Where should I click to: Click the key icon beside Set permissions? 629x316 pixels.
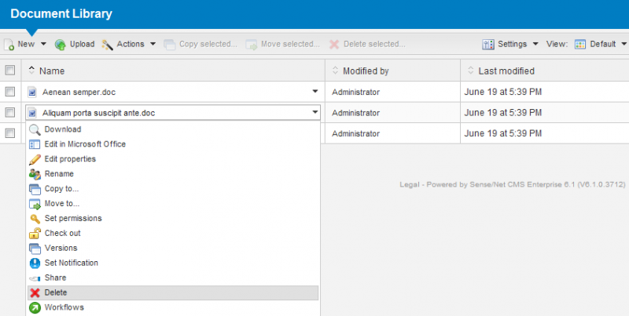pos(35,219)
